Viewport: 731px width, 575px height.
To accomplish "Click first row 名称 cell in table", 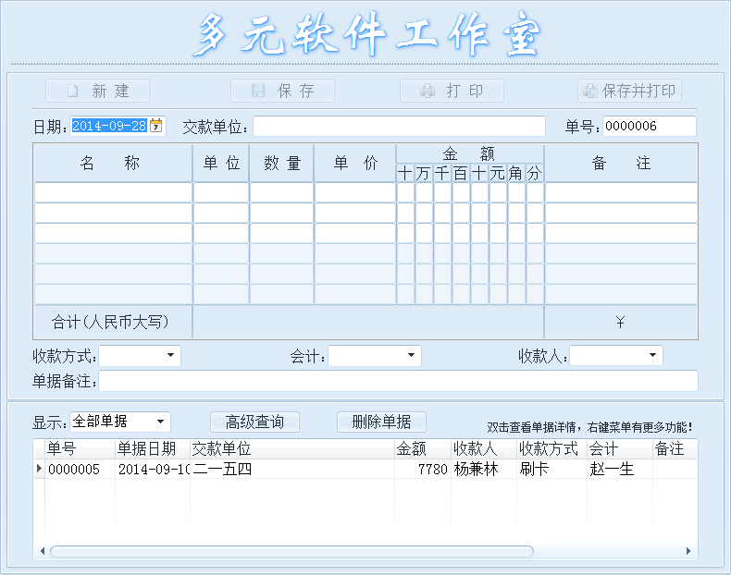I will [x=113, y=192].
